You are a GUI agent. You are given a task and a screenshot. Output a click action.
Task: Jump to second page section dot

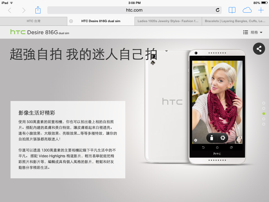point(264,108)
